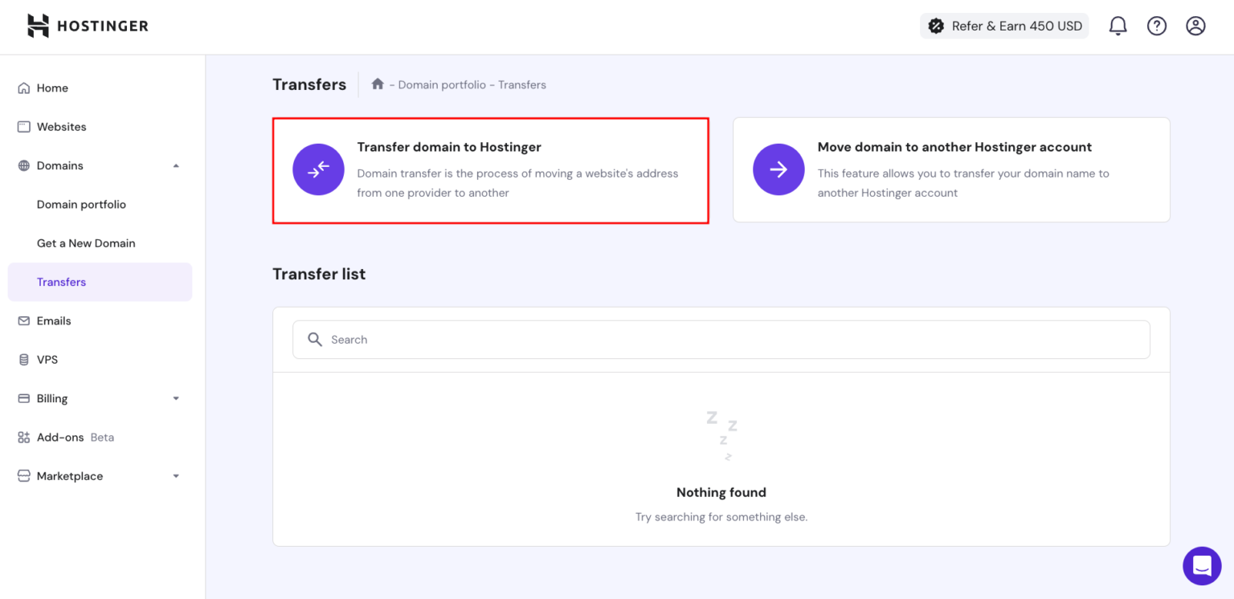Click the Hostinger logo
1234x599 pixels.
87,25
